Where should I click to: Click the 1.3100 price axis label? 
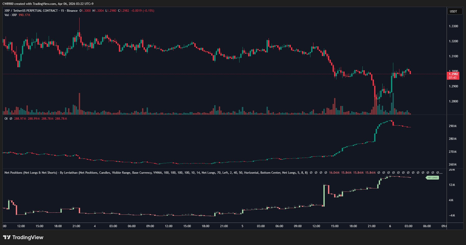(453, 56)
